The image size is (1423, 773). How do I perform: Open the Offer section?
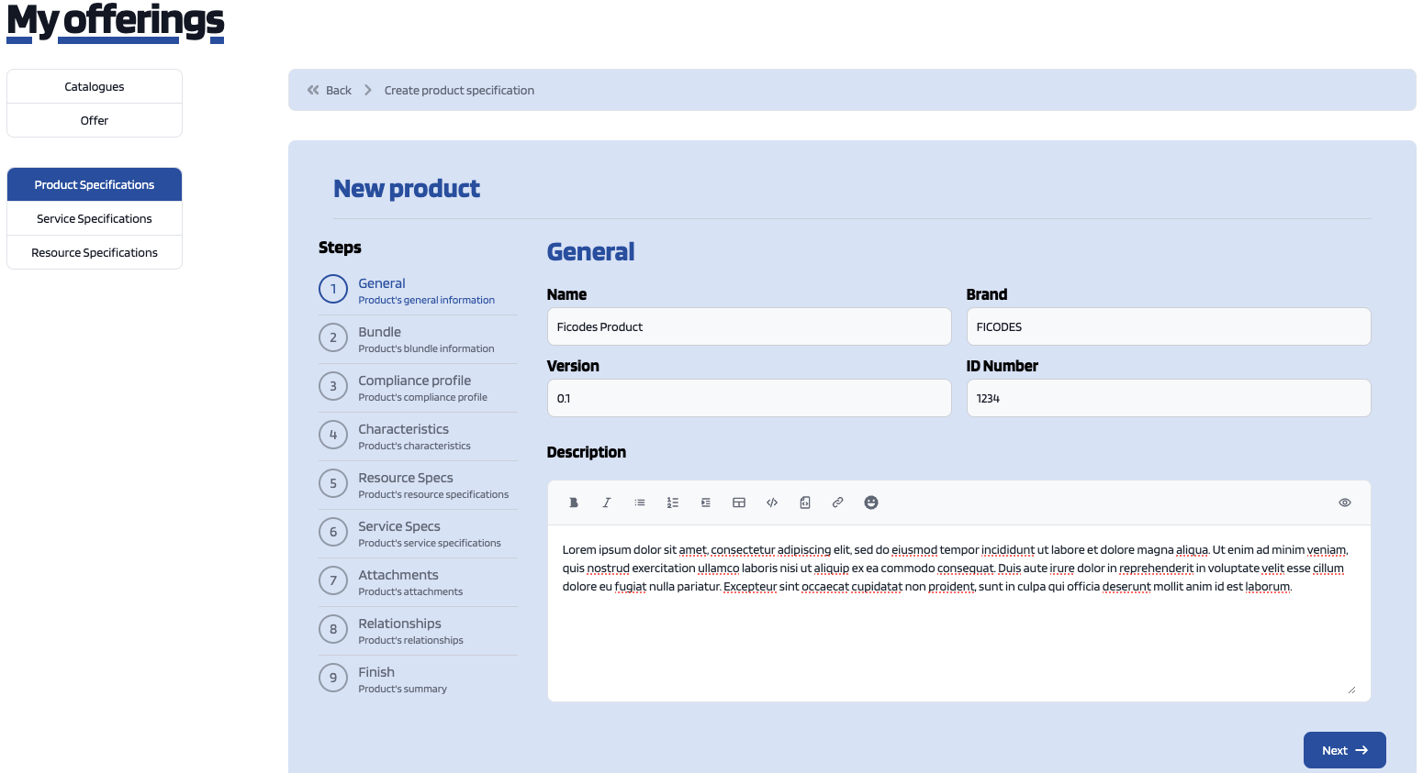click(x=95, y=120)
